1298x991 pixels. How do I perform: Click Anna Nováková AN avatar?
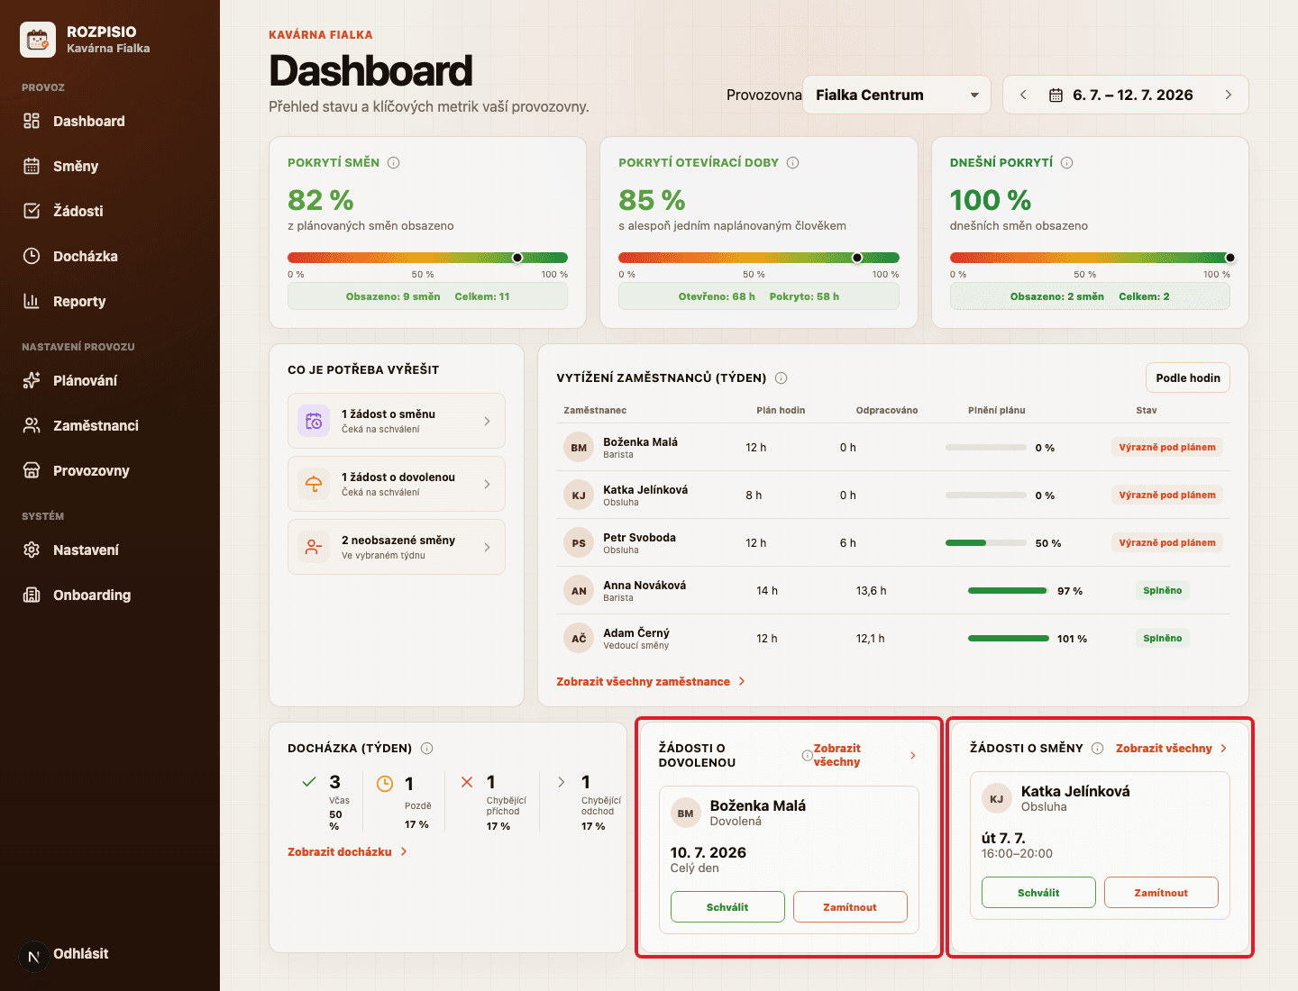pos(579,591)
